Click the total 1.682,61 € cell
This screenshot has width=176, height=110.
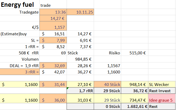(x=134, y=106)
